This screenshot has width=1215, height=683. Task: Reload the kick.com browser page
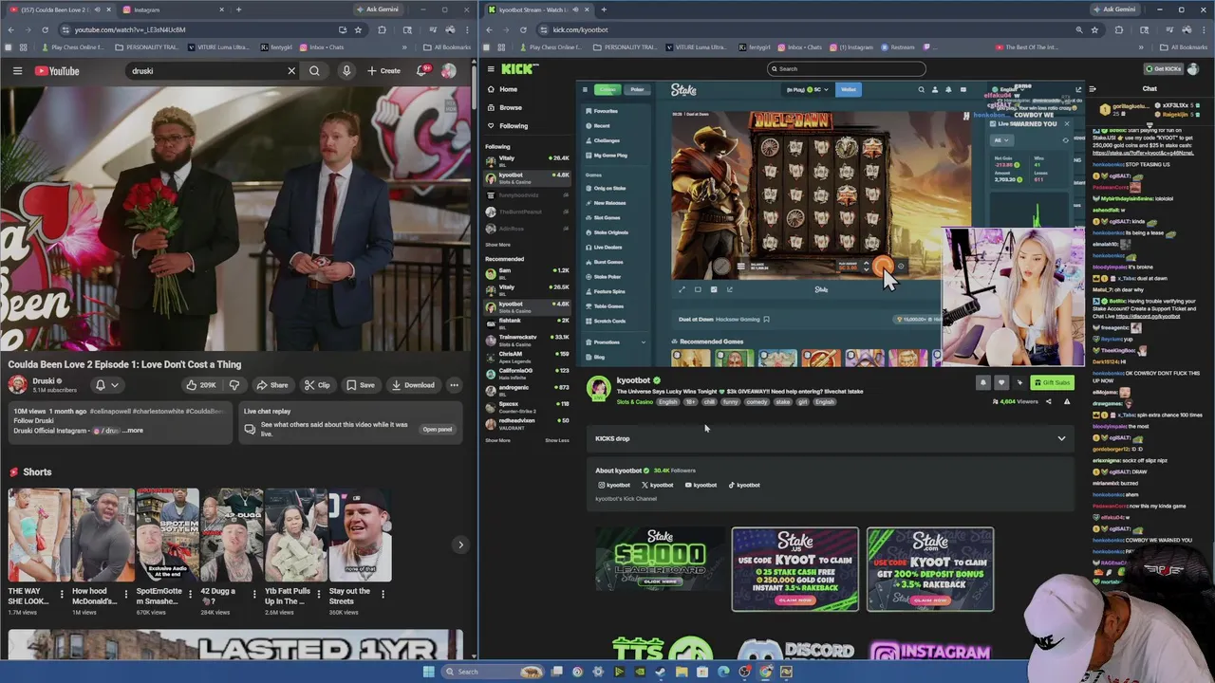(x=524, y=29)
